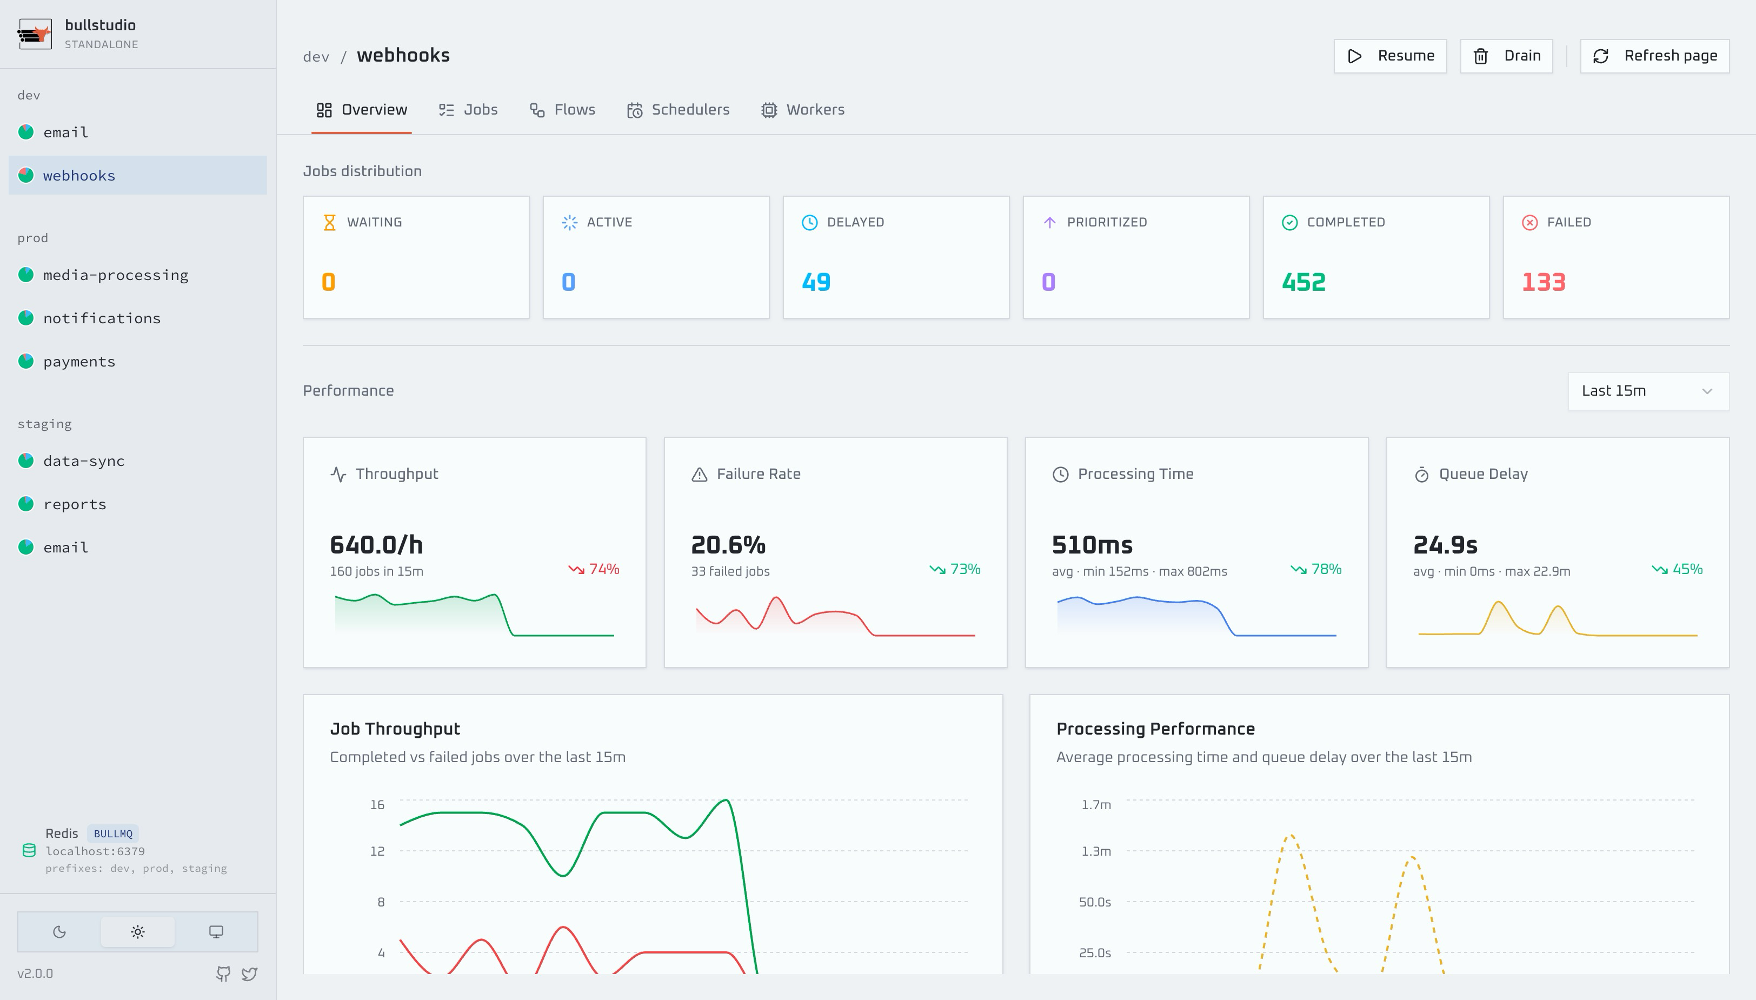Click the Queue Delay 45% trend icon
1756x1000 pixels.
1660,569
